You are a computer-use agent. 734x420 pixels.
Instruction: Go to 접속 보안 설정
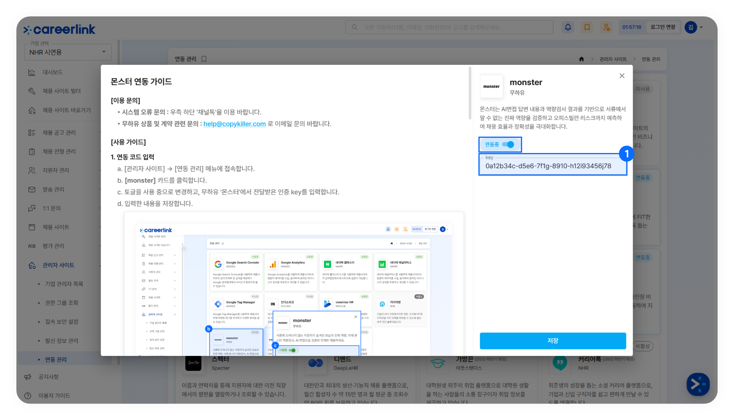click(x=62, y=322)
